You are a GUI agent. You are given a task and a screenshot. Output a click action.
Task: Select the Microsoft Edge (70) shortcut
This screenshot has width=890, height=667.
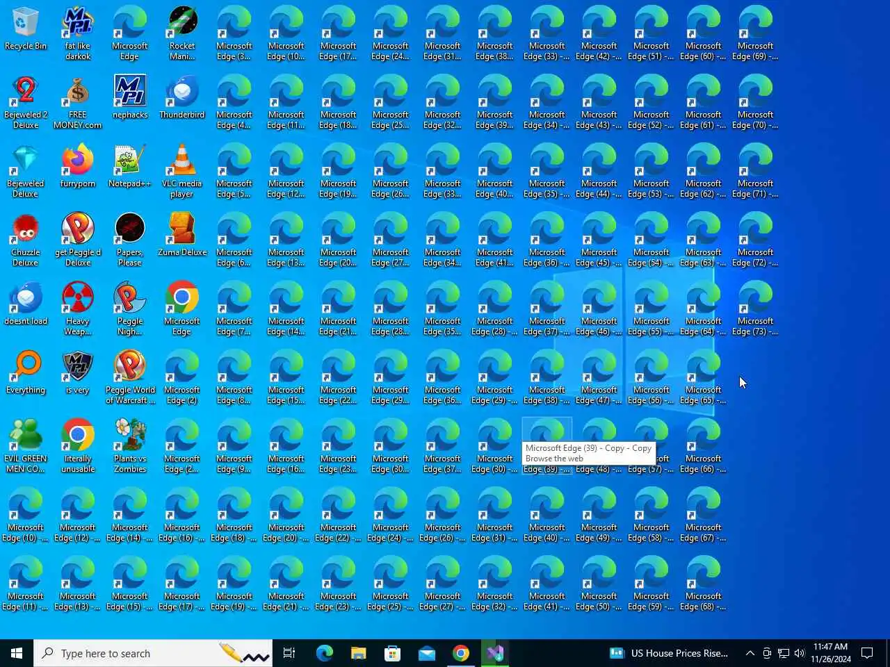[755, 102]
